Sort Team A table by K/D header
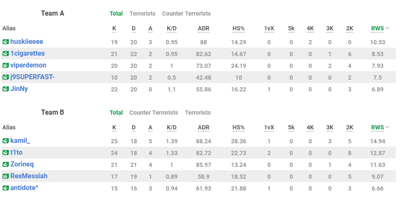 [171, 29]
